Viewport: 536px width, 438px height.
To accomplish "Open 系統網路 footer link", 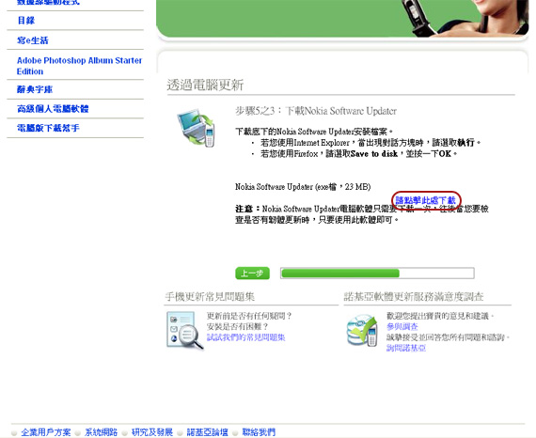I will click(x=101, y=432).
